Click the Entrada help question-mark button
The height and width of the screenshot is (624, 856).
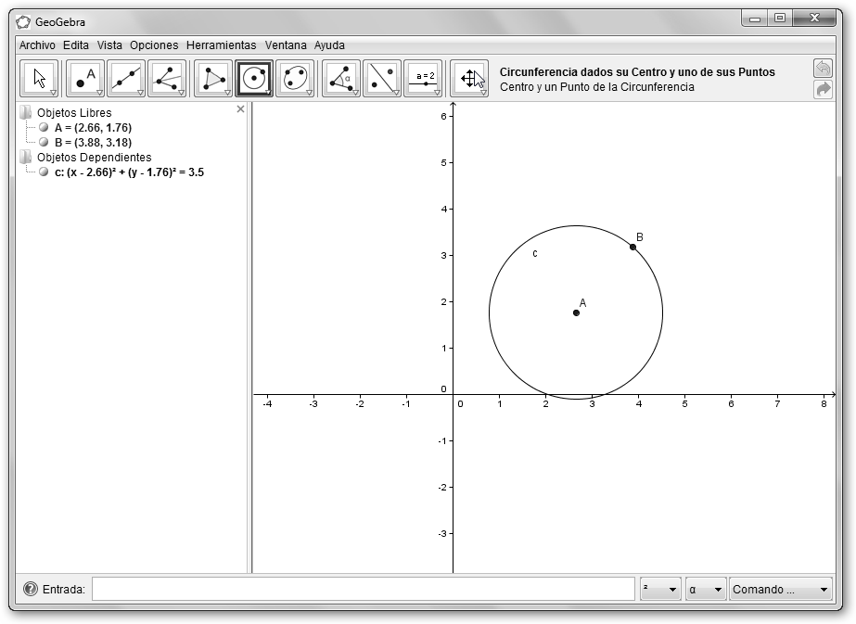(31, 590)
